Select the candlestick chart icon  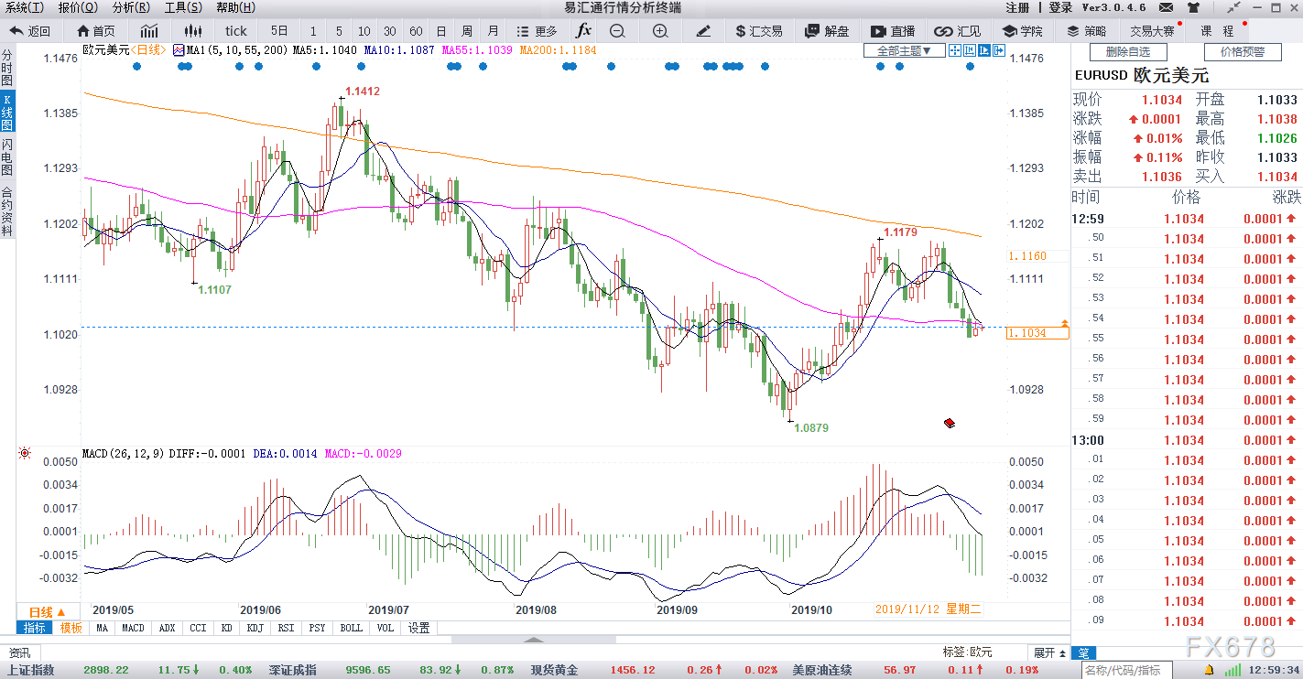[x=191, y=30]
